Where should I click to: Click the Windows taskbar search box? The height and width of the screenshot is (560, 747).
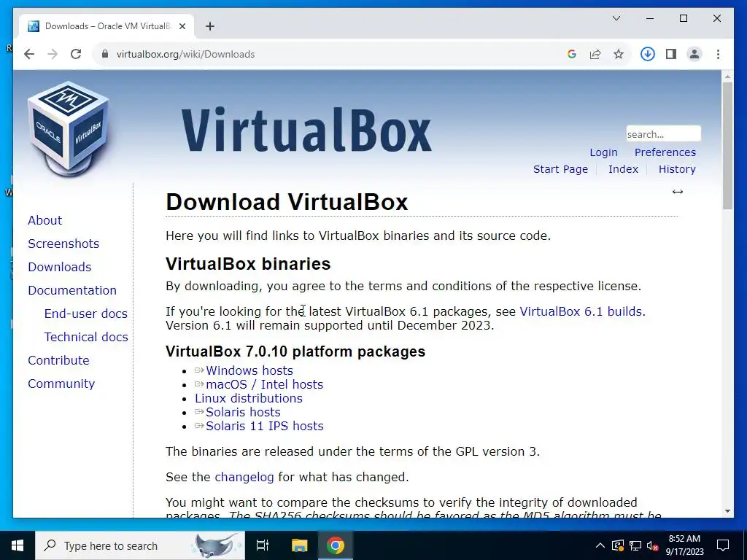[x=140, y=545]
